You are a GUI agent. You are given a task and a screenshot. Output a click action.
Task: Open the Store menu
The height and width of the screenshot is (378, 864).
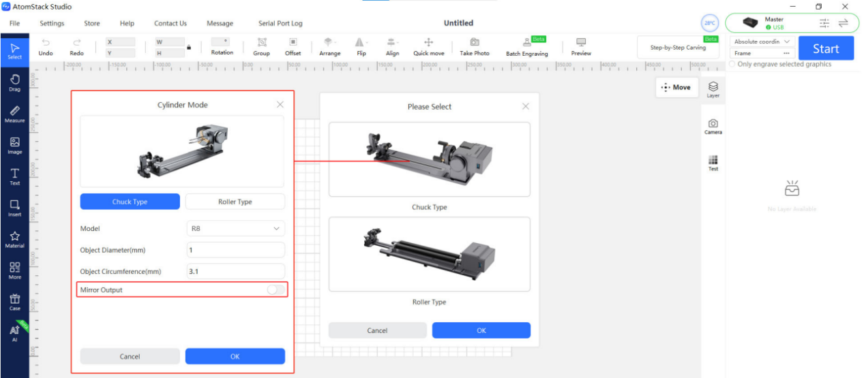[x=92, y=23]
